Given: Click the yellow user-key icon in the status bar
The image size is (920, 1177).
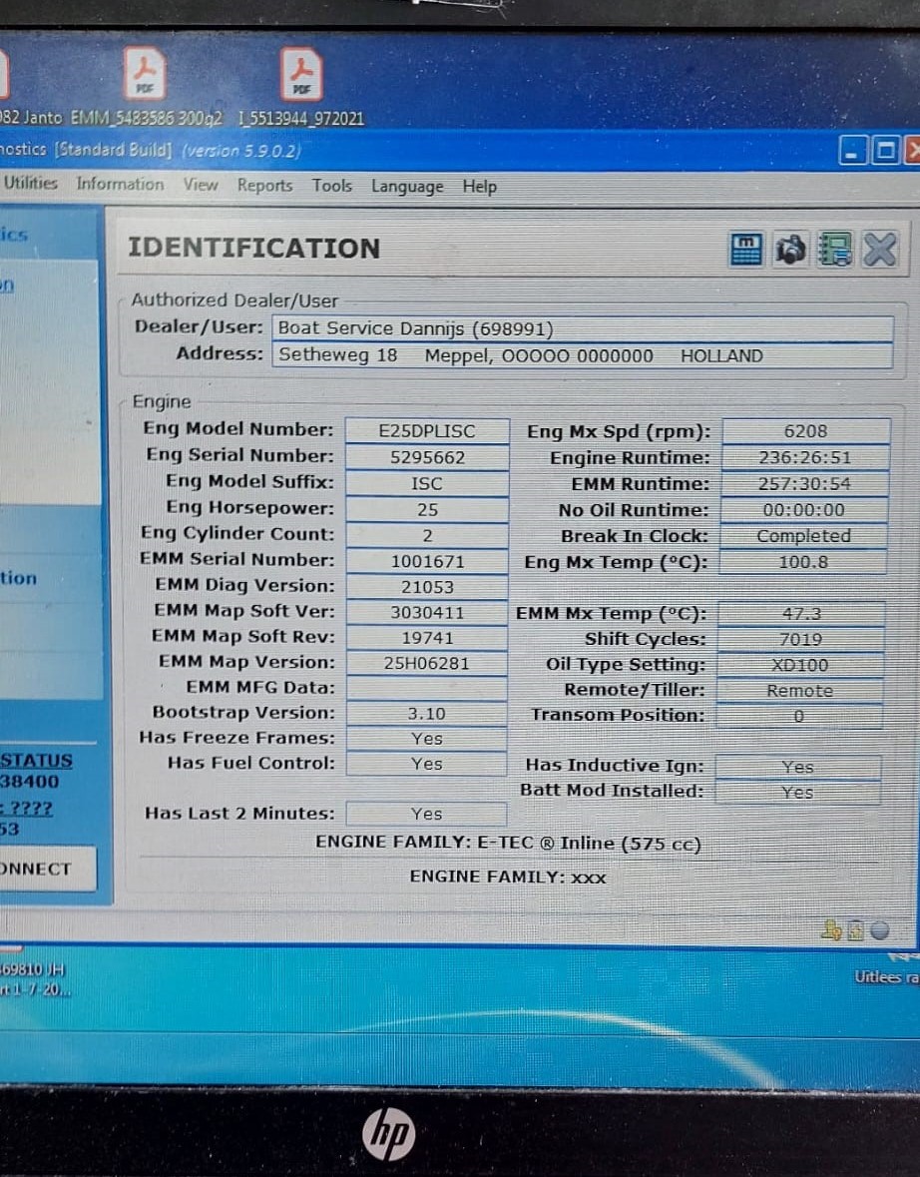Looking at the screenshot, I should (x=831, y=930).
